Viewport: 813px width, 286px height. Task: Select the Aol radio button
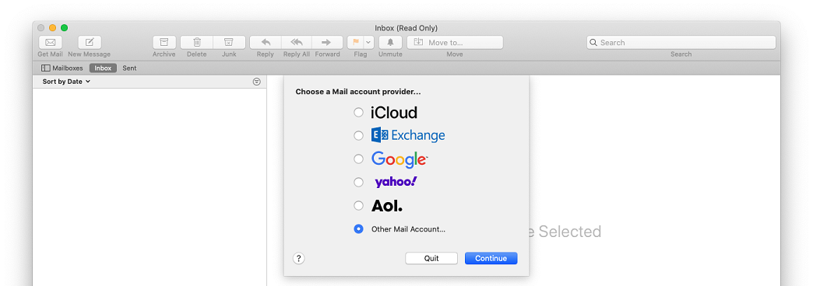tap(358, 205)
